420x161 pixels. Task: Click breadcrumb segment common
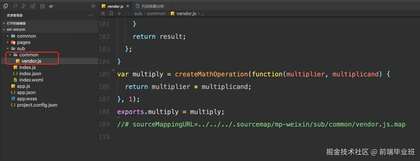tap(156, 13)
